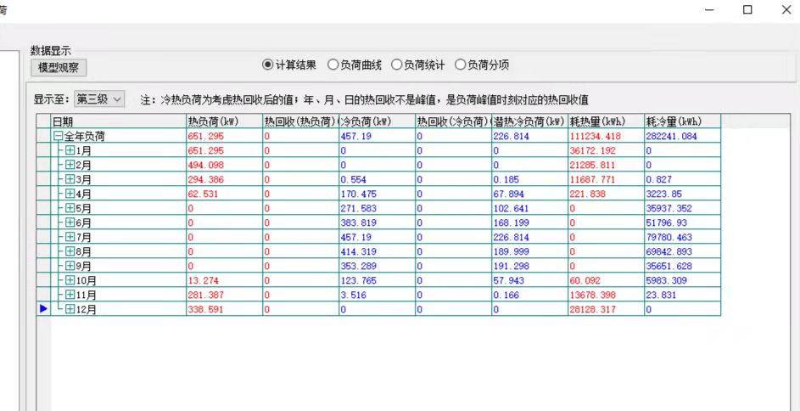The width and height of the screenshot is (800, 411).
Task: Collapse the 全年负荷 tree node
Action: 58,136
